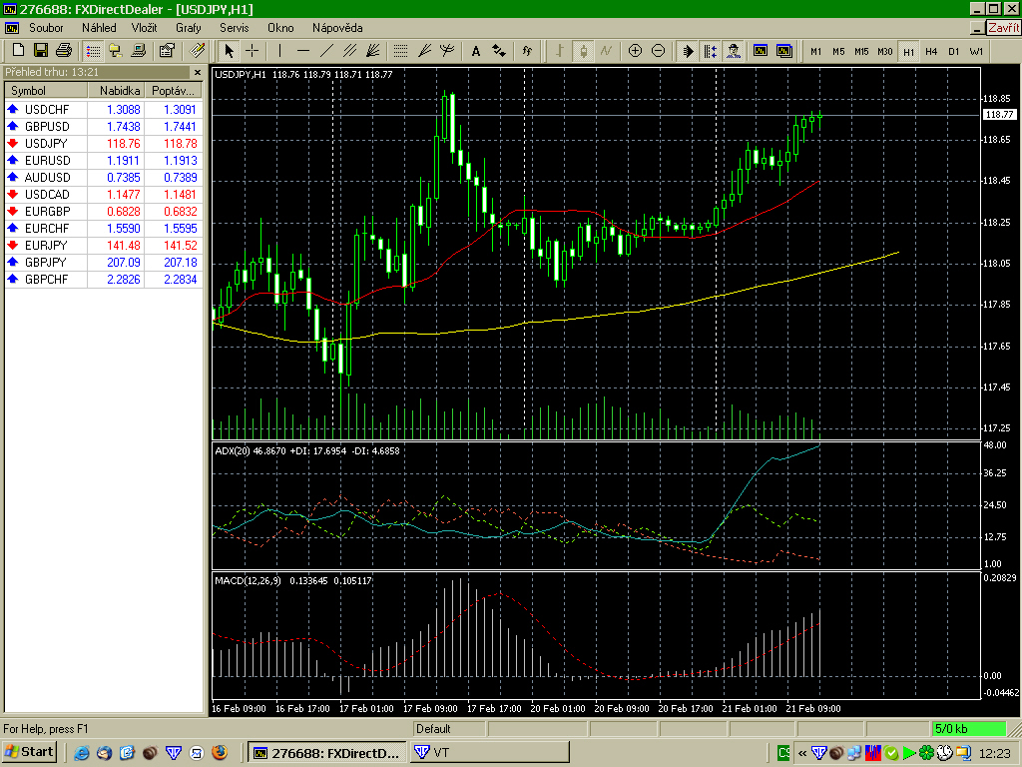The height and width of the screenshot is (767, 1022).
Task: Select the EURUSD row
Action: pos(104,161)
